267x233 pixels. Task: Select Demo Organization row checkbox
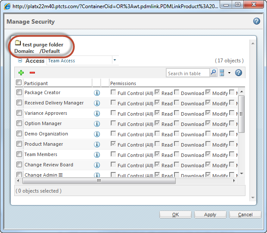19,134
